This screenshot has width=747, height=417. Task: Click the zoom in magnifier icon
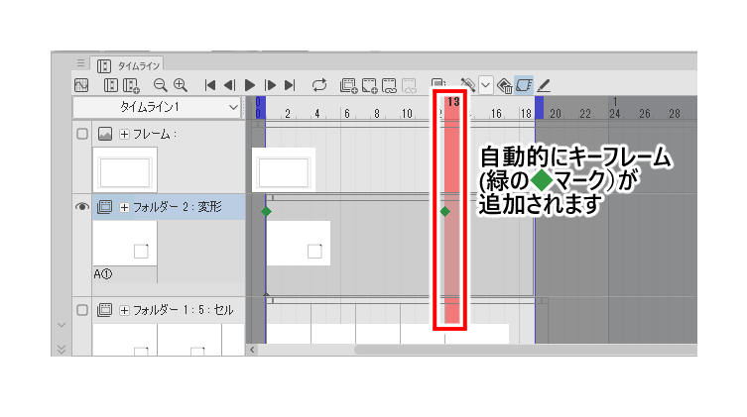tap(181, 85)
